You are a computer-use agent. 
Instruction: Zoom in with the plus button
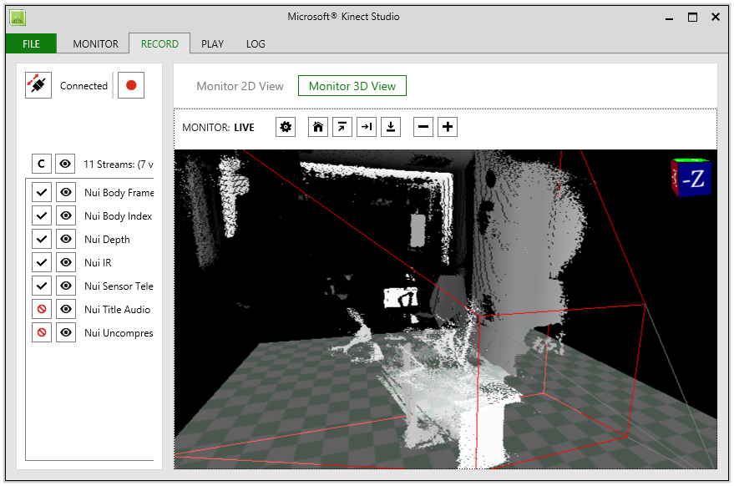(448, 127)
